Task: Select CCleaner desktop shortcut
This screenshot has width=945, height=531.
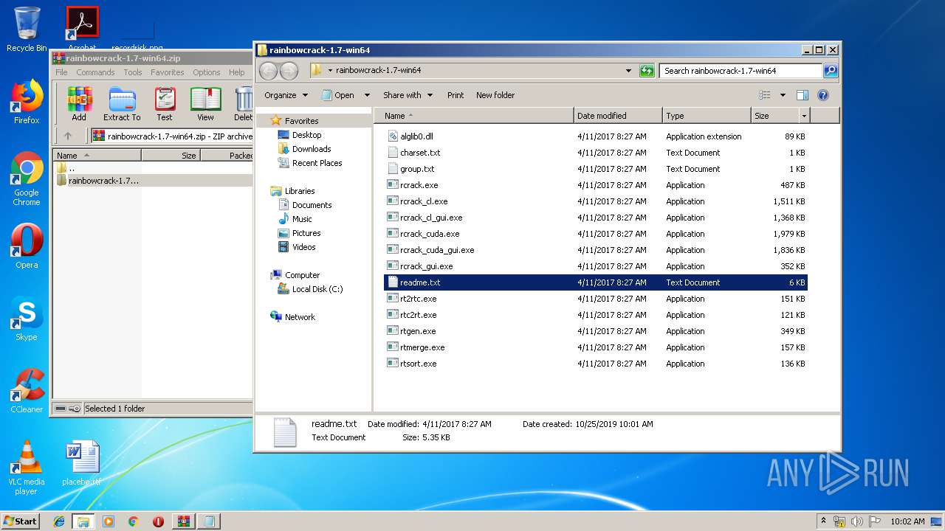Action: click(x=27, y=391)
